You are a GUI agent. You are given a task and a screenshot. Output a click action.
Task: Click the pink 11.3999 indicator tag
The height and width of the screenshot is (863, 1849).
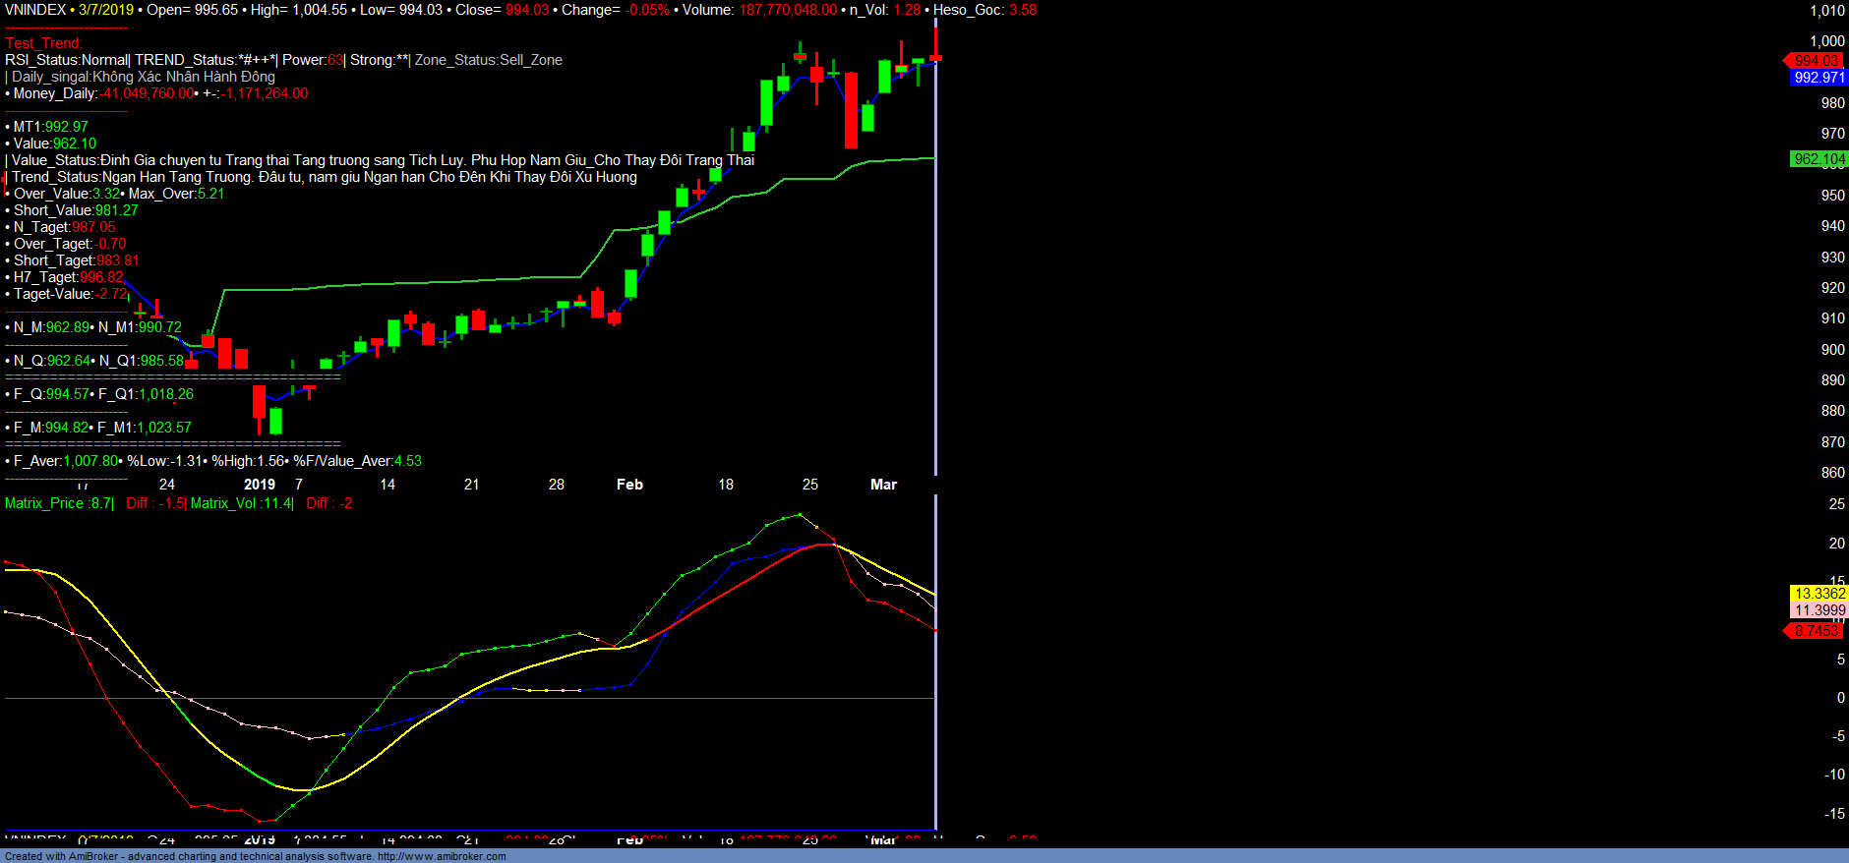pos(1819,610)
